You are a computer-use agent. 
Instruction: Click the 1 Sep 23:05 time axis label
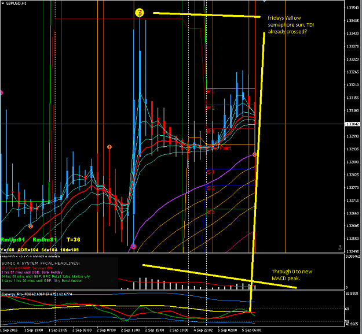pyautogui.click(x=58, y=331)
